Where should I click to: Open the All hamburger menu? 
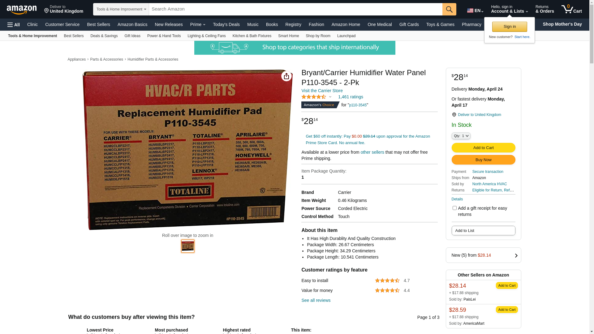point(14,25)
